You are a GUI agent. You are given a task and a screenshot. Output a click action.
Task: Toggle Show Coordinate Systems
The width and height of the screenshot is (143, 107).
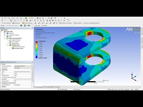(91, 23)
